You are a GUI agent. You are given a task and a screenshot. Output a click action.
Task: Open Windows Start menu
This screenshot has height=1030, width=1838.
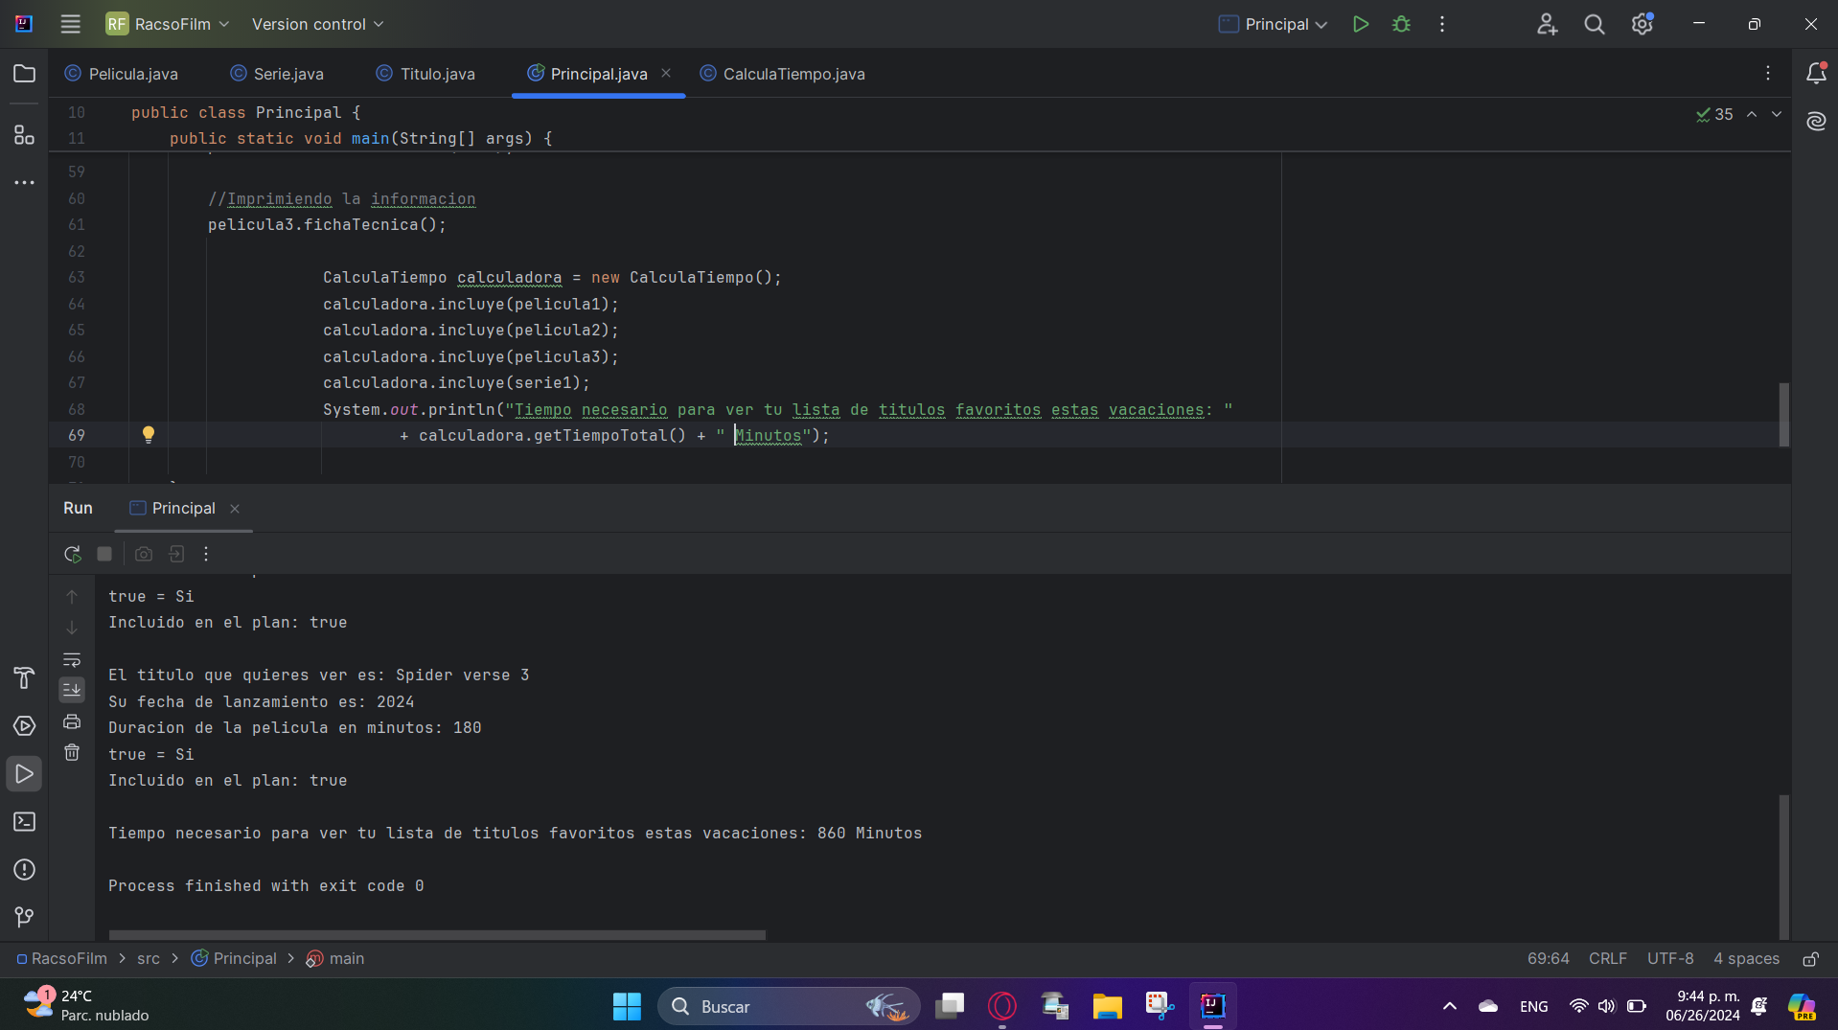pos(627,1006)
